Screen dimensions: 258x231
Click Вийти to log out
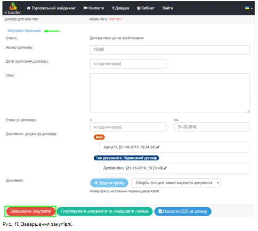(168, 8)
